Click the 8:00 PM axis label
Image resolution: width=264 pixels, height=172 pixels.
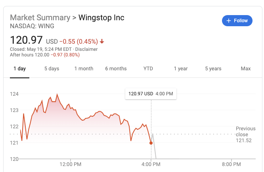tap(231, 164)
